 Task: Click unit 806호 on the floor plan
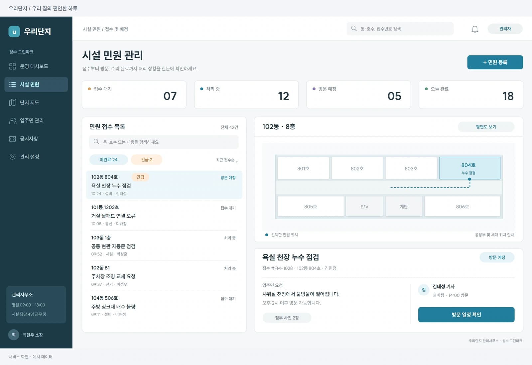(462, 206)
